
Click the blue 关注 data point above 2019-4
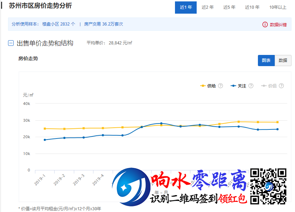pos(103,135)
